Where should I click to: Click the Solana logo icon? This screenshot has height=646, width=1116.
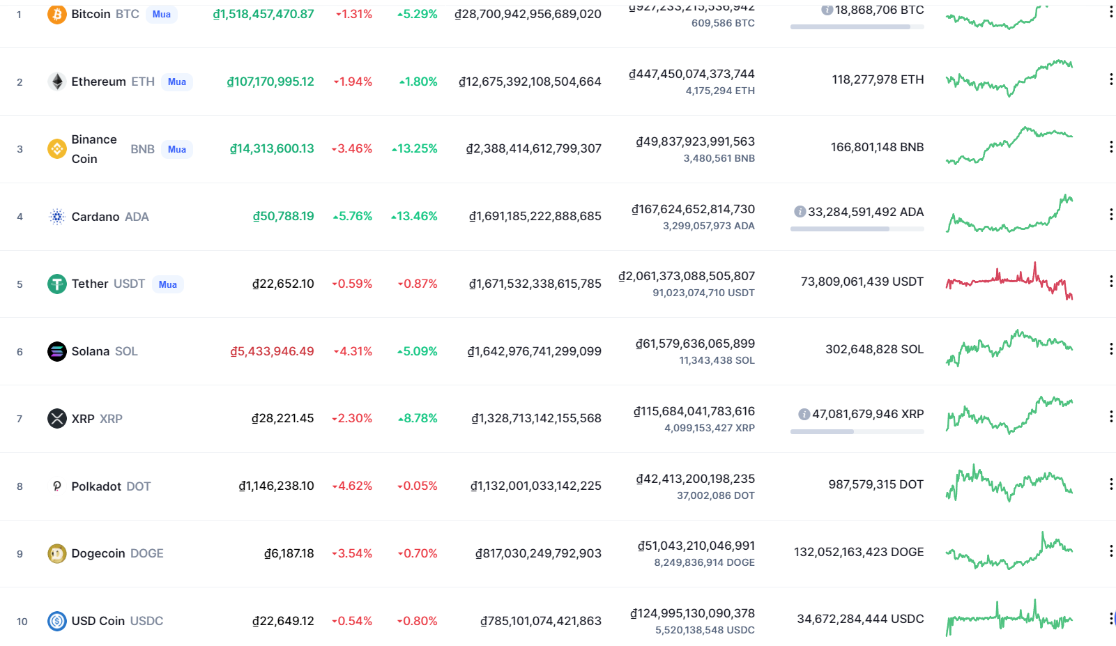tap(56, 351)
